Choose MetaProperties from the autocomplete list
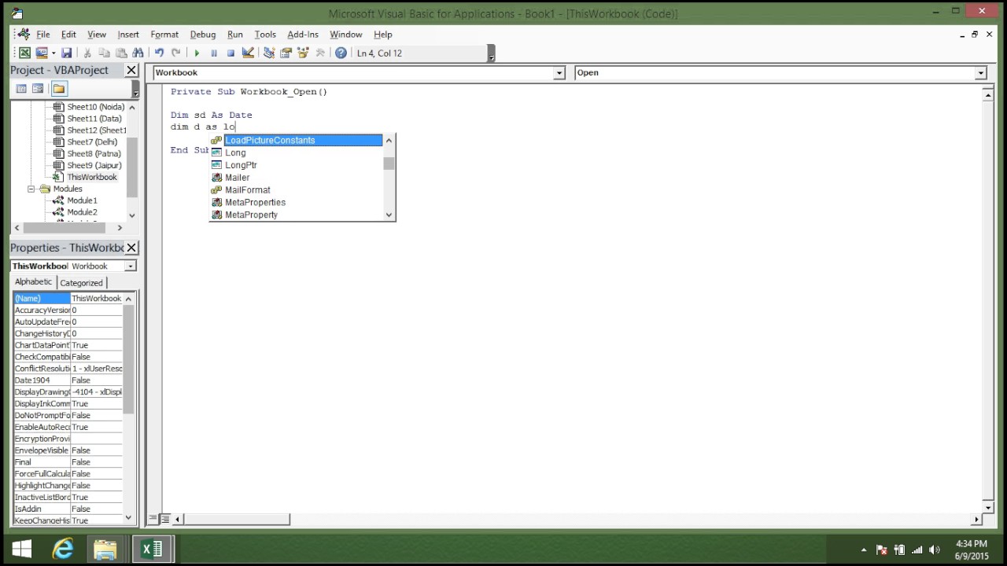 (297, 203)
